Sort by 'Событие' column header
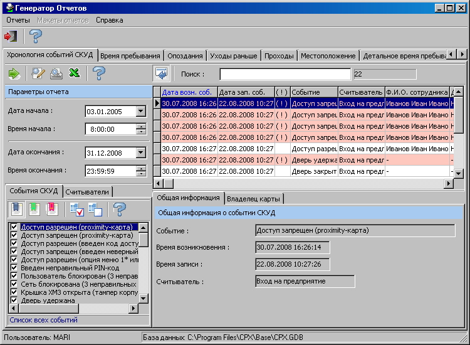 [x=313, y=92]
